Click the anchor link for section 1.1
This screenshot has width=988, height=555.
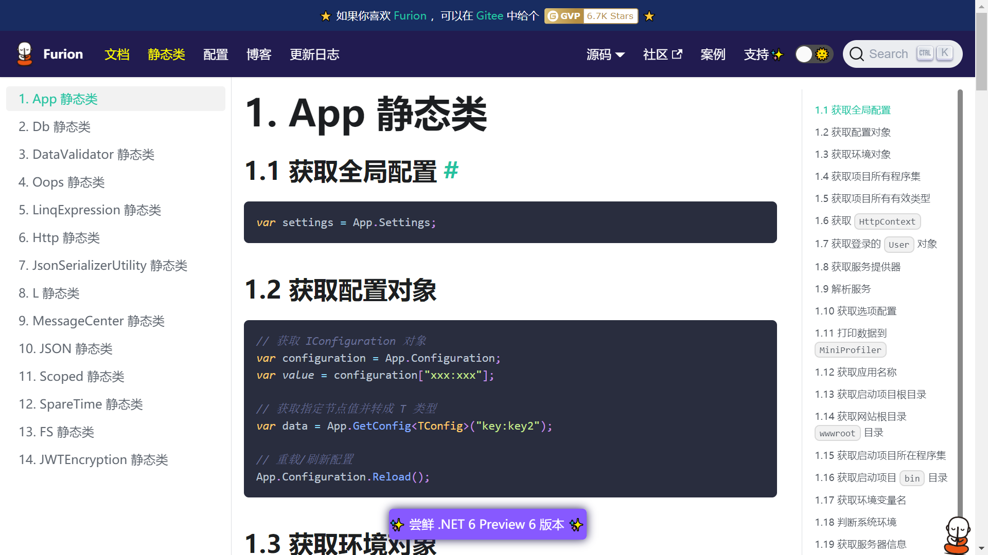[x=451, y=172]
